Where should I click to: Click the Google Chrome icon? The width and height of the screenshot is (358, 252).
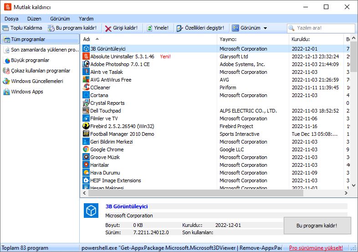pyautogui.click(x=86, y=149)
